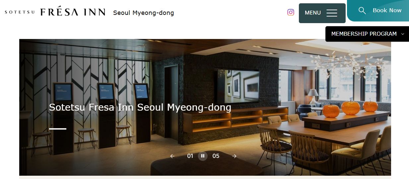This screenshot has height=179, width=409.
Task: Click the hero image headline text
Action: tap(140, 107)
